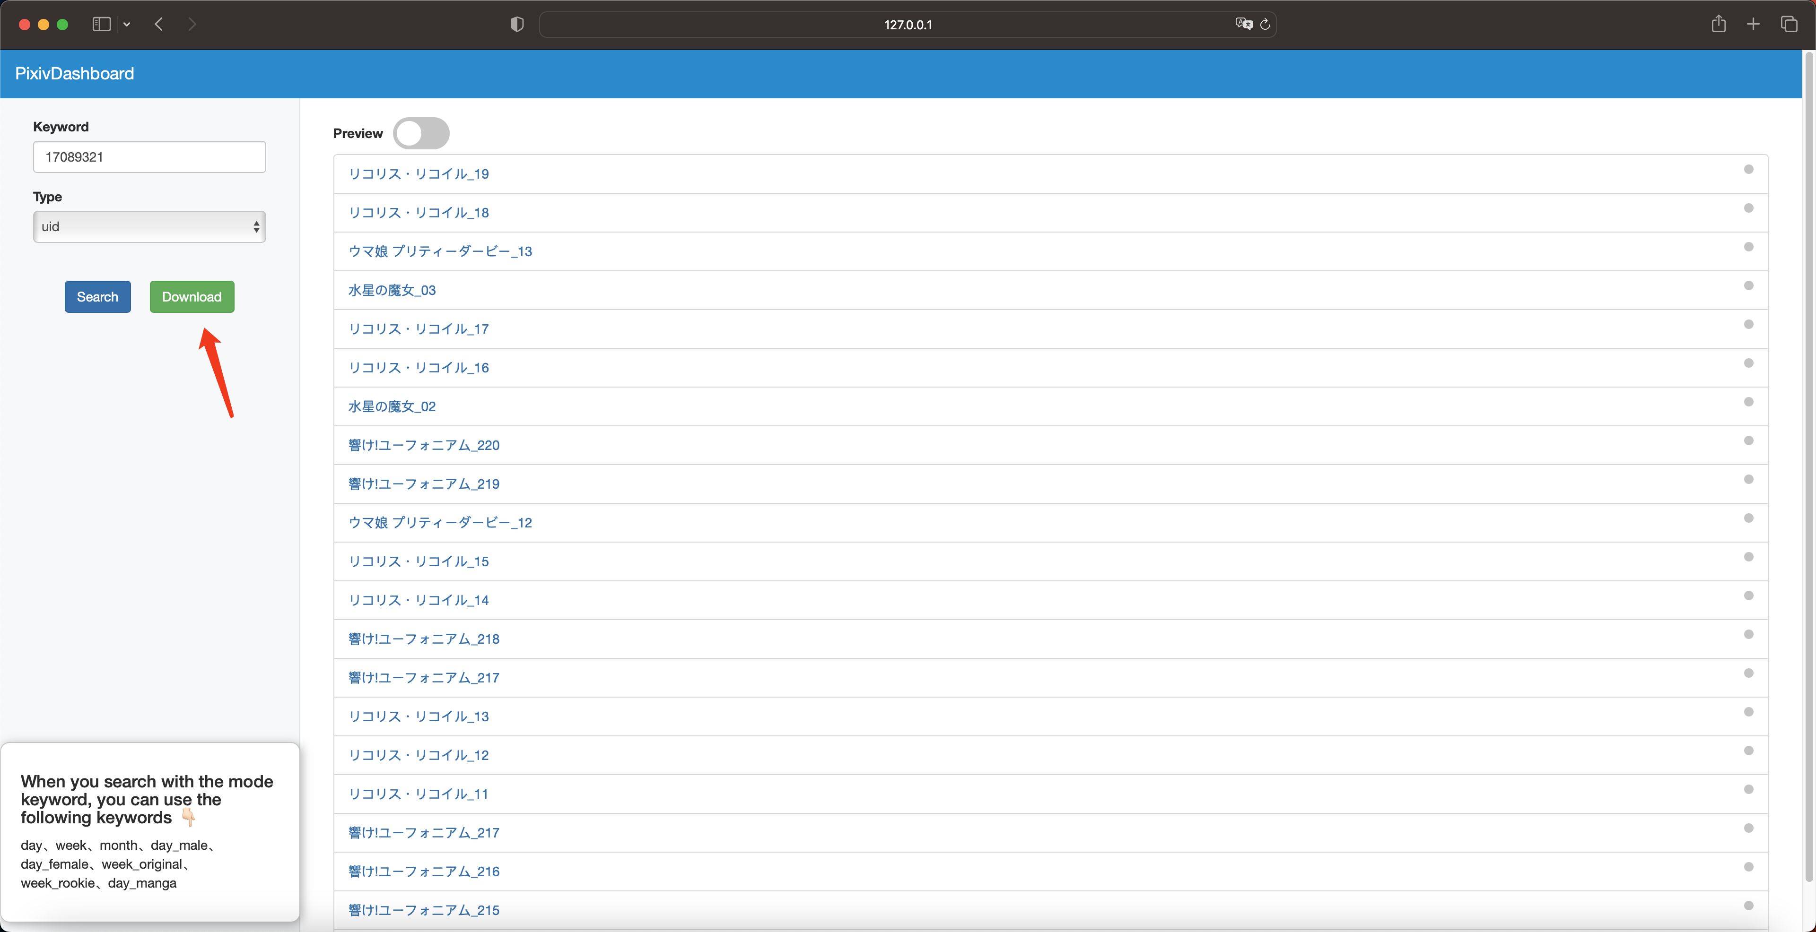Screen dimensions: 1816x932
Task: Show the tab overview icon
Action: [x=1789, y=24]
